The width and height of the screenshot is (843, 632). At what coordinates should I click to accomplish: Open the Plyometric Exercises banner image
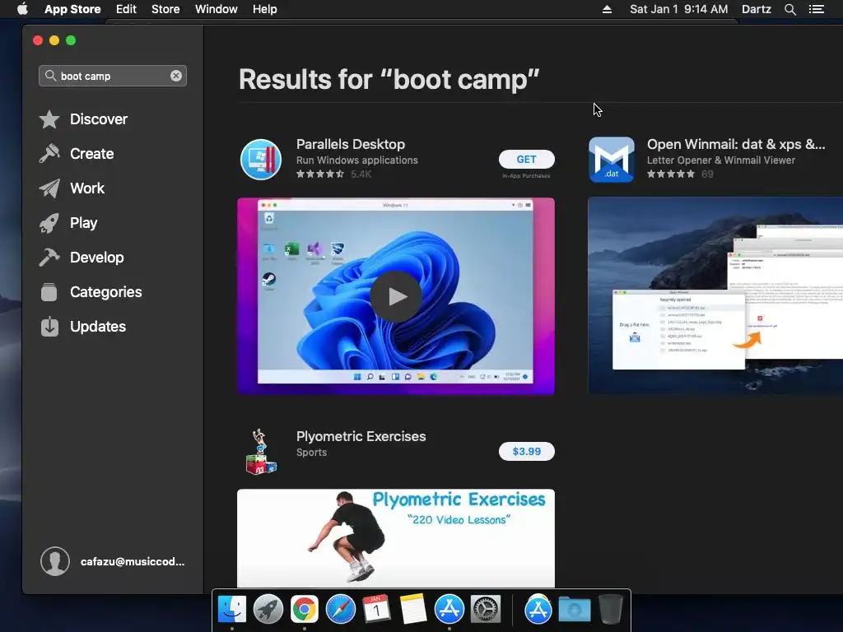pyautogui.click(x=396, y=538)
